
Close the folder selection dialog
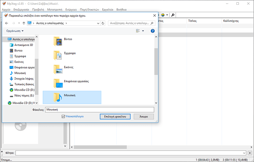coord(154,16)
